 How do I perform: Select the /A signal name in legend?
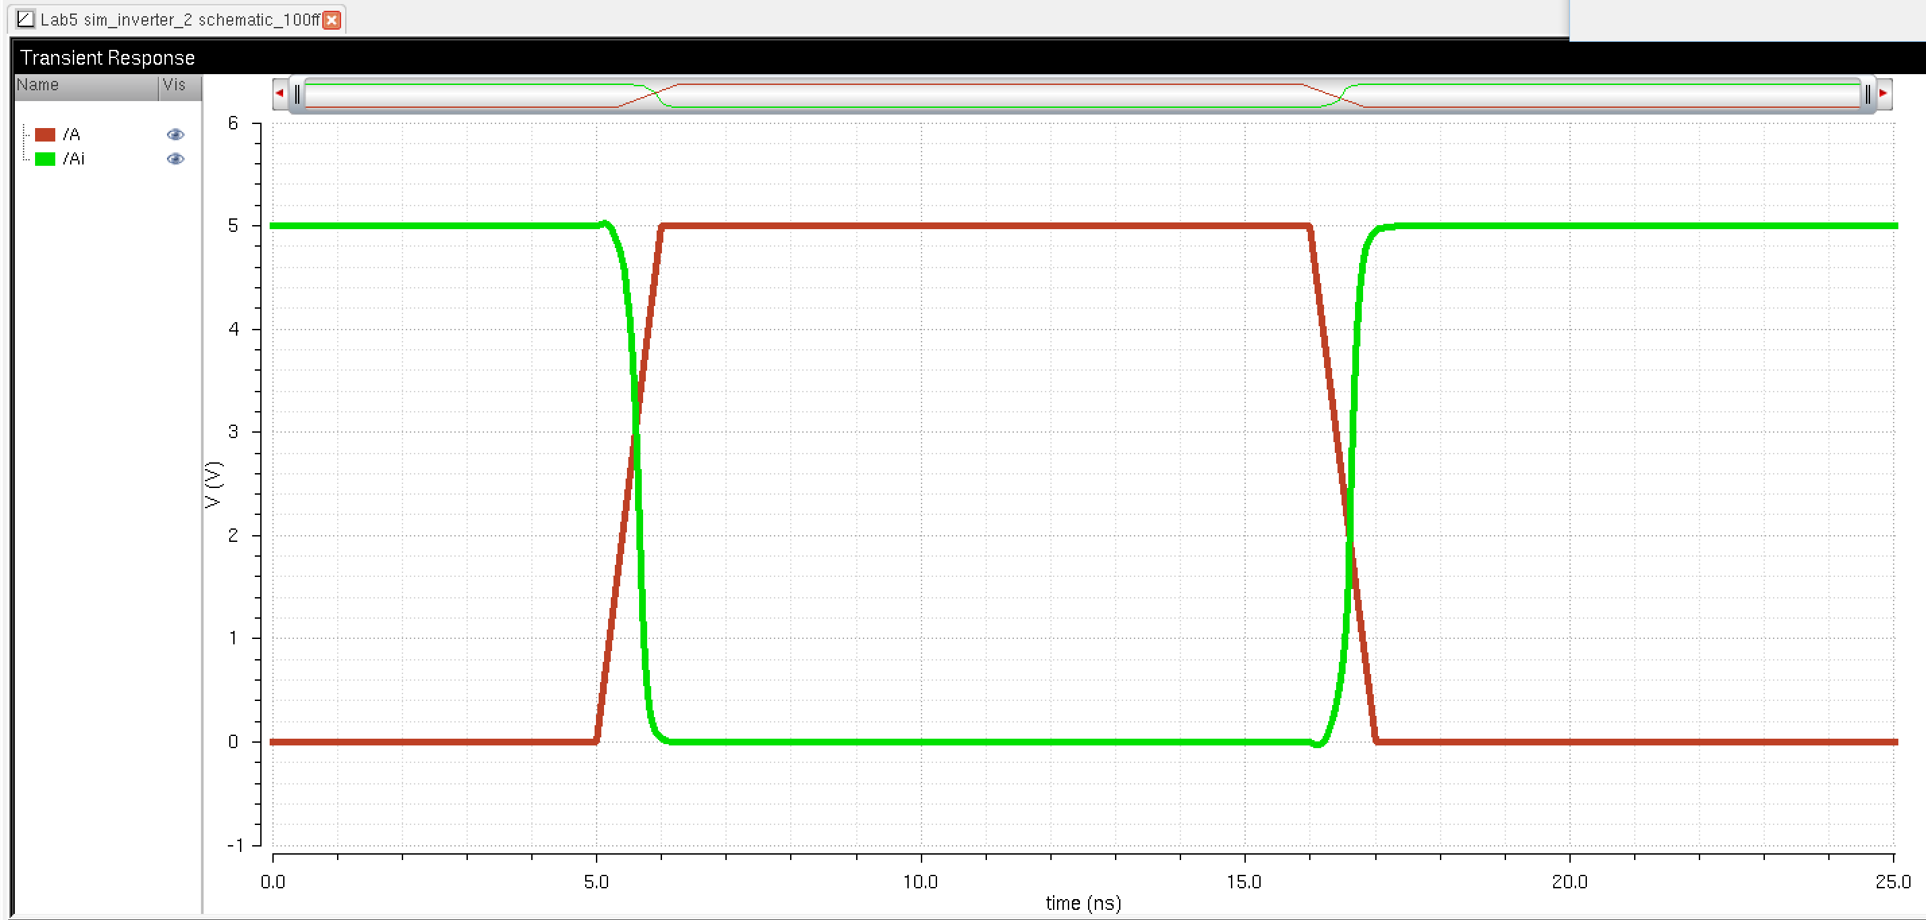click(71, 135)
